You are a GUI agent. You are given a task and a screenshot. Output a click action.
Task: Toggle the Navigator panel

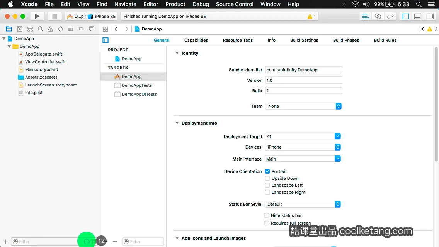coord(405,16)
